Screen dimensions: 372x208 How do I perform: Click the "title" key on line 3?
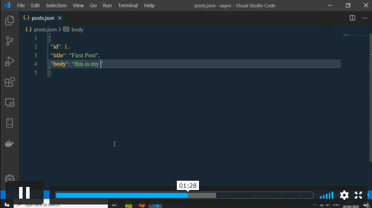point(58,55)
